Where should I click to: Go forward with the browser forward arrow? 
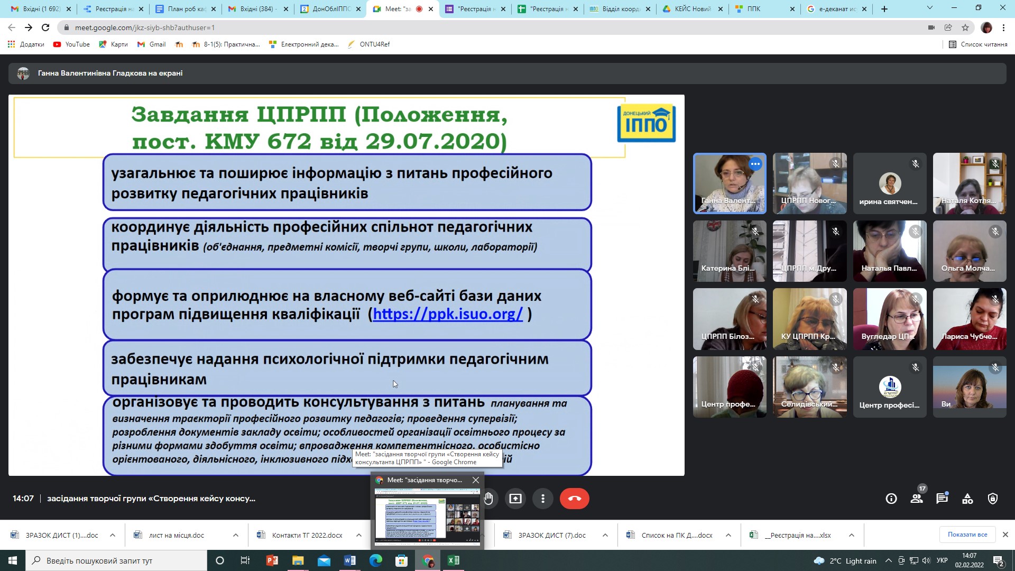coord(29,27)
